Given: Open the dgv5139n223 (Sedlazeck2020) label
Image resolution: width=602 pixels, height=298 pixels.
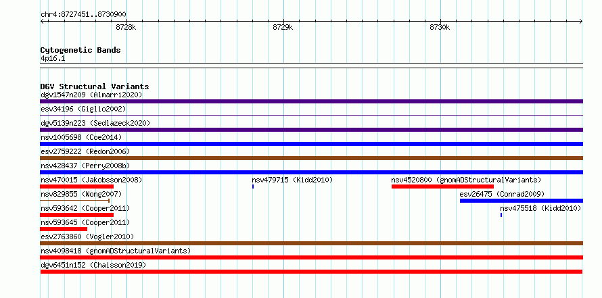Looking at the screenshot, I should click(x=95, y=123).
